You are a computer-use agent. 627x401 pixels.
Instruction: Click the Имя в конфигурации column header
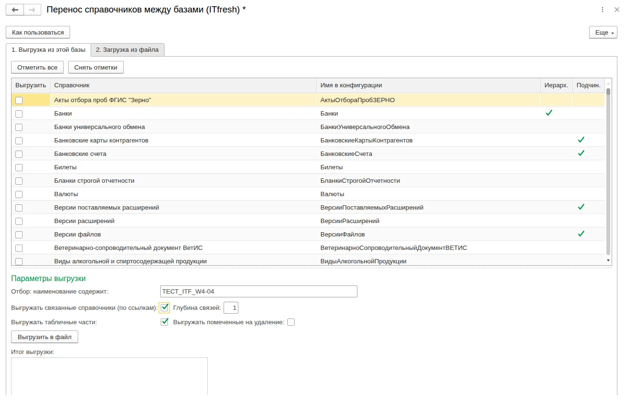coord(428,85)
